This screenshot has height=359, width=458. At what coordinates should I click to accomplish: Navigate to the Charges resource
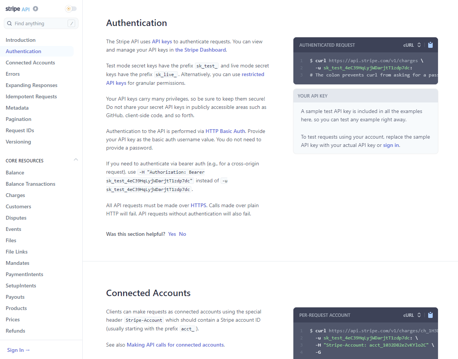[15, 195]
